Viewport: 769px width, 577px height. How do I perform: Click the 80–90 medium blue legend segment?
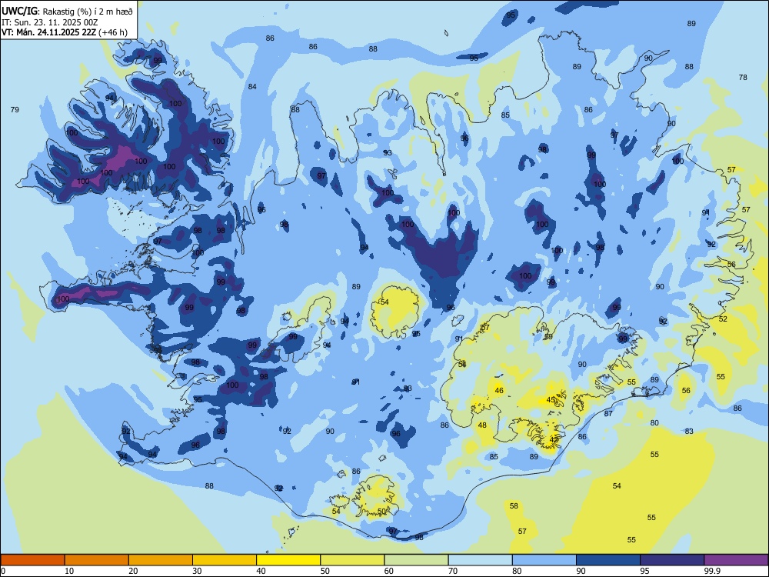[544, 560]
